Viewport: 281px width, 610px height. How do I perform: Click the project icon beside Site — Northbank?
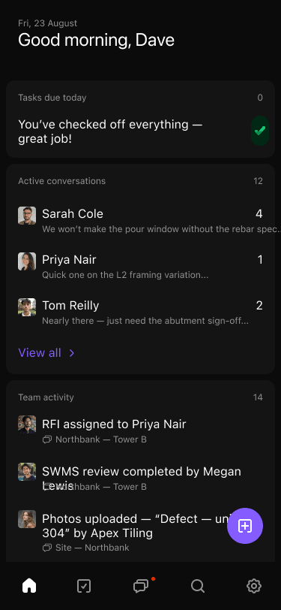[47, 548]
